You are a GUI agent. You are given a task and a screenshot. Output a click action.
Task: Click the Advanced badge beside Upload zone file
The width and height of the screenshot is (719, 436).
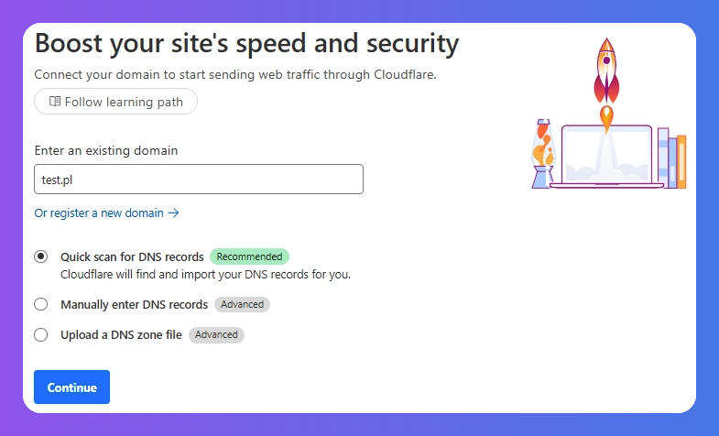point(216,334)
